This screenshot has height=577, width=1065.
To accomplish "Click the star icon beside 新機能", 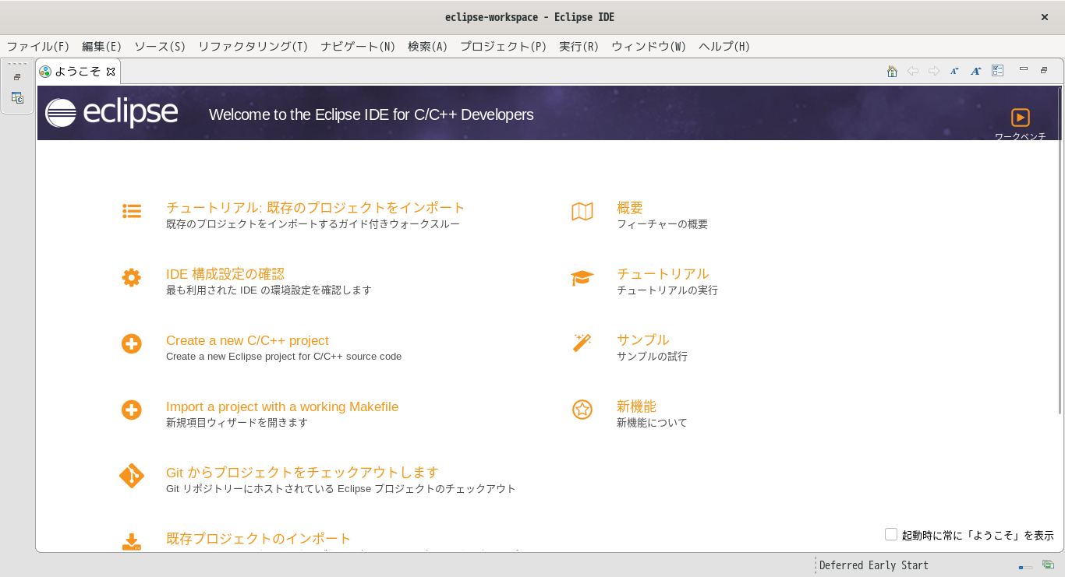I will (x=582, y=410).
